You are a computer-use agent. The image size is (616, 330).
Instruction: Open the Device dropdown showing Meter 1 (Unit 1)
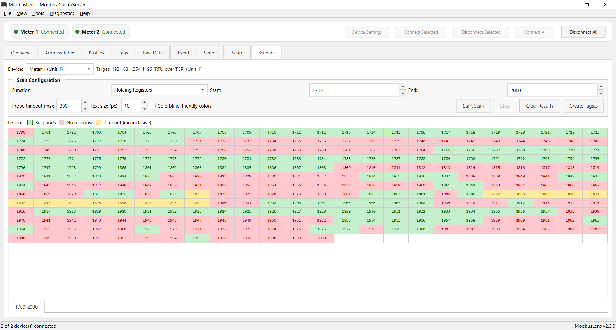pos(60,69)
